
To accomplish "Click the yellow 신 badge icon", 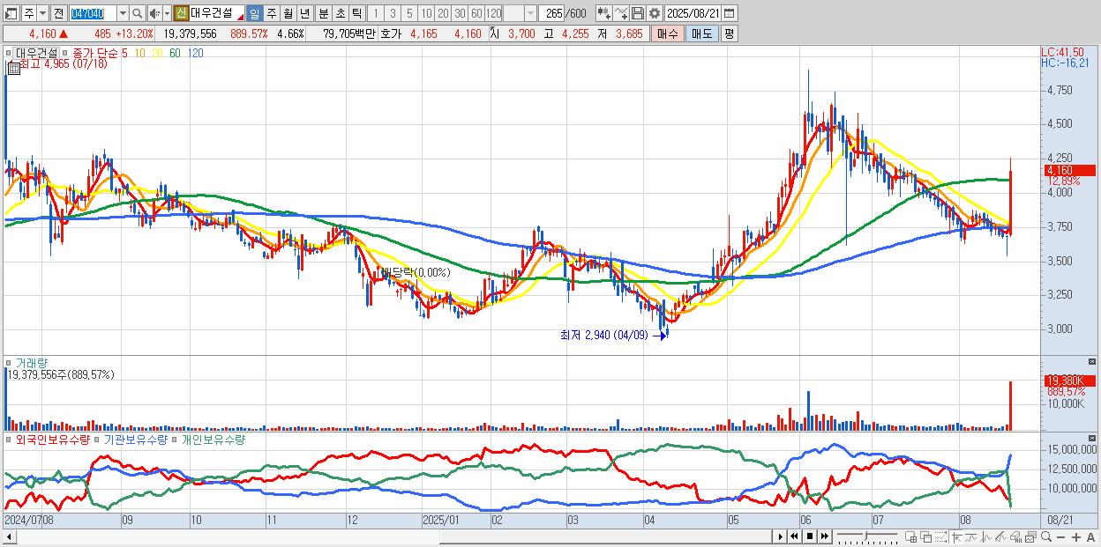I will click(x=181, y=13).
